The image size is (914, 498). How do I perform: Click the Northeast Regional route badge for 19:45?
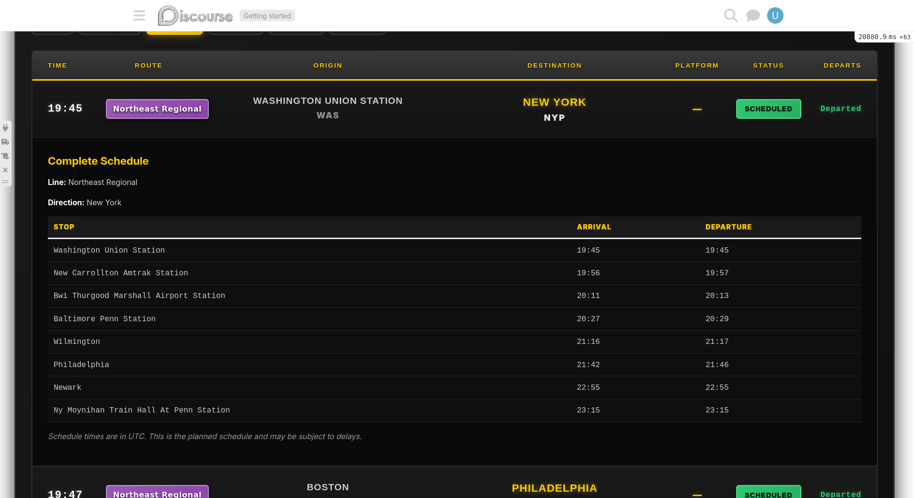(x=157, y=109)
